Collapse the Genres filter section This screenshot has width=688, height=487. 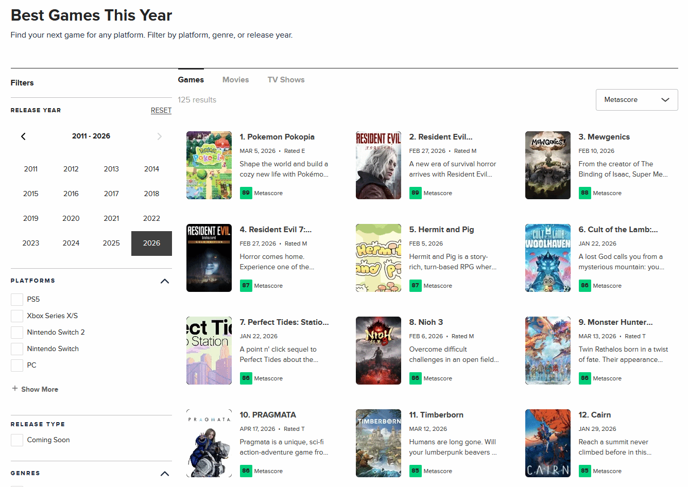(x=165, y=474)
